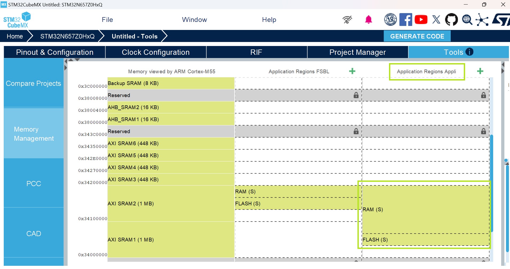Select the FSBL FLASH (S) region
The height and width of the screenshot is (269, 510).
click(x=298, y=203)
